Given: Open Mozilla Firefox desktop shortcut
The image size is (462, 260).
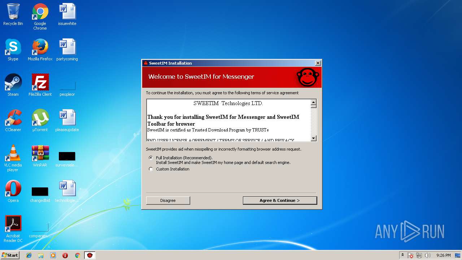Looking at the screenshot, I should coord(40,50).
